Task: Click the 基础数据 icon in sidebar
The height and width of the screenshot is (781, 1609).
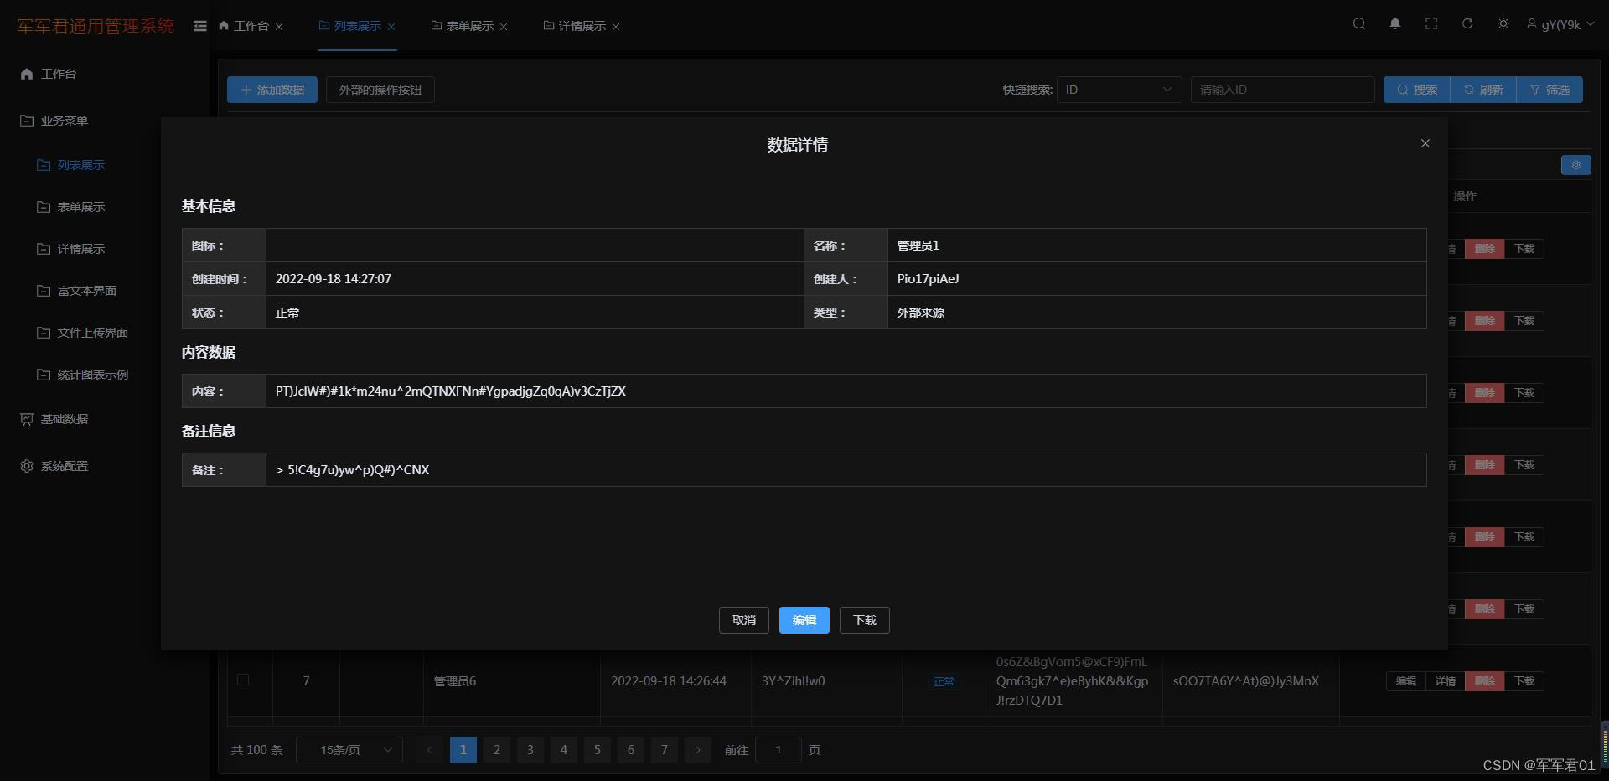Action: [x=26, y=419]
